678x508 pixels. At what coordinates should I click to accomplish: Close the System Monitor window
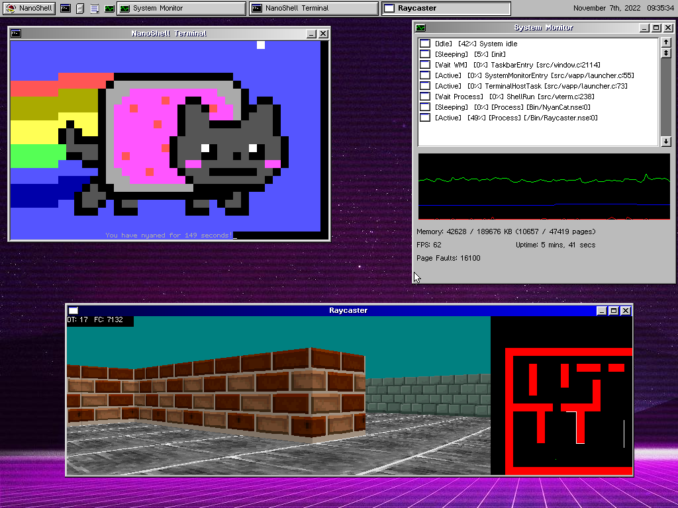[668, 28]
